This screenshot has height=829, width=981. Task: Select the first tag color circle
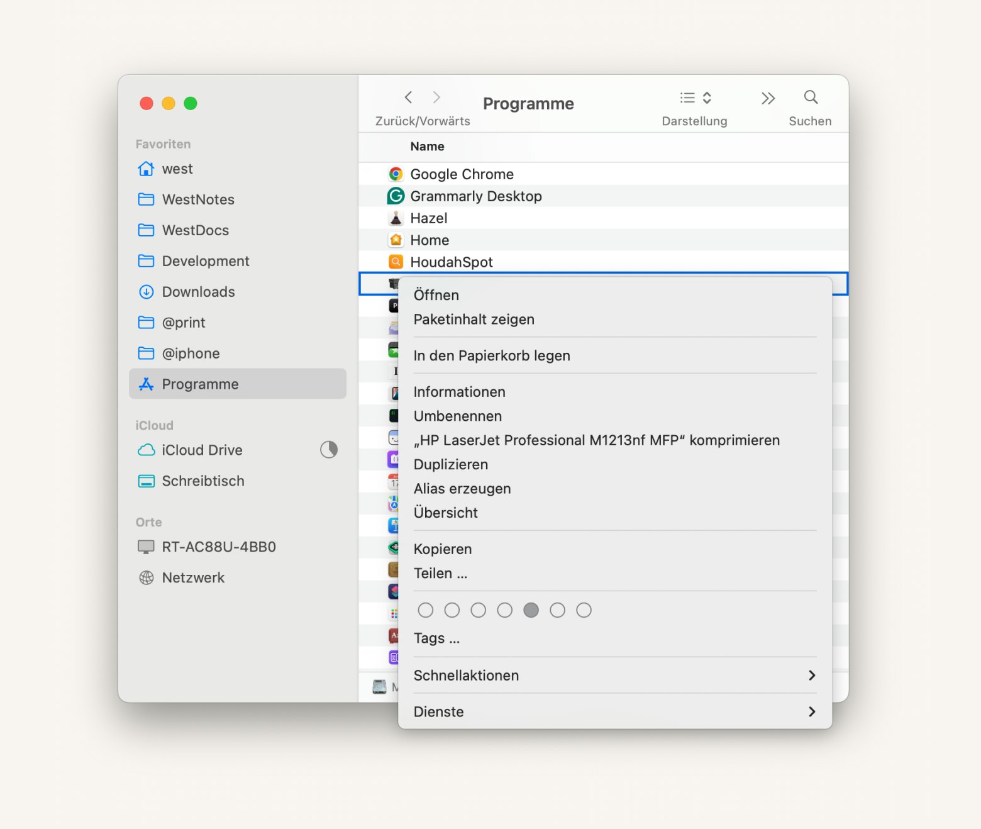click(426, 610)
